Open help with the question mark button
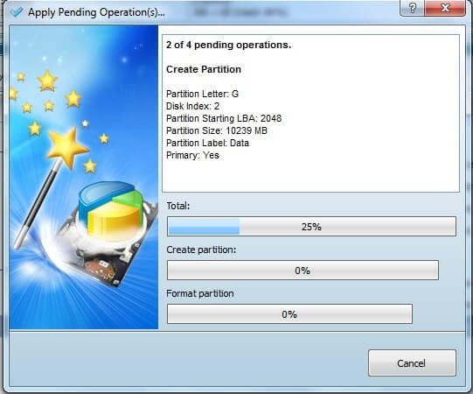This screenshot has height=394, width=473. pyautogui.click(x=412, y=8)
